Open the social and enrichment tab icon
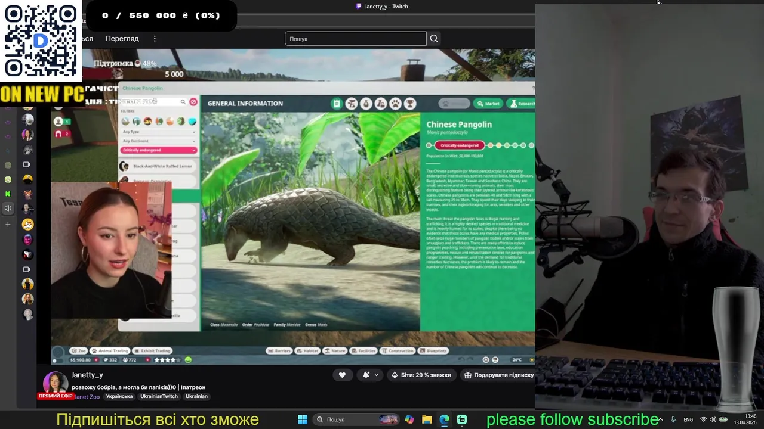 [x=381, y=104]
